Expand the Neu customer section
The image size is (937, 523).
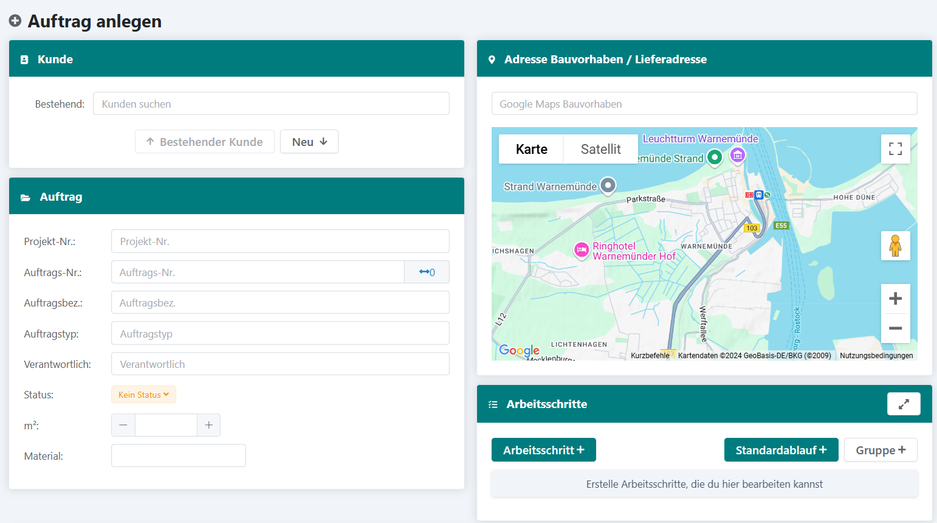309,142
